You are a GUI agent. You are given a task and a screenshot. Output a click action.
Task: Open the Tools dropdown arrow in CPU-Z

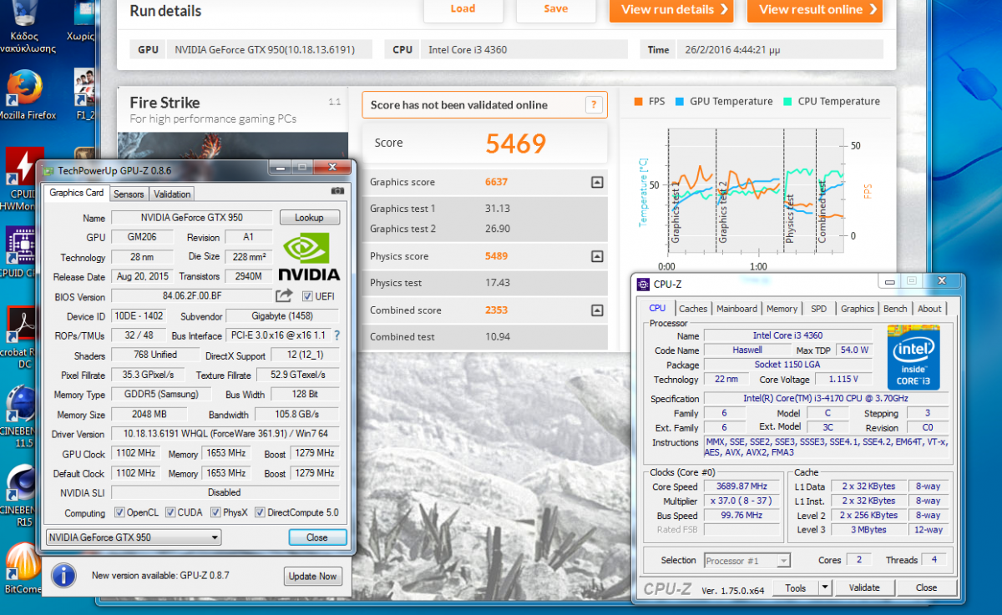click(824, 587)
